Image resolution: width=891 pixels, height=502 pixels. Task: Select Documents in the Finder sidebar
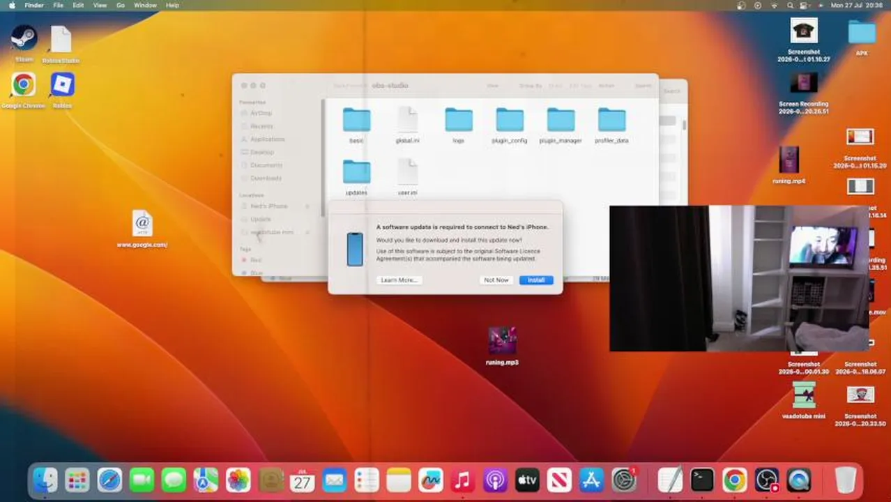pos(266,165)
